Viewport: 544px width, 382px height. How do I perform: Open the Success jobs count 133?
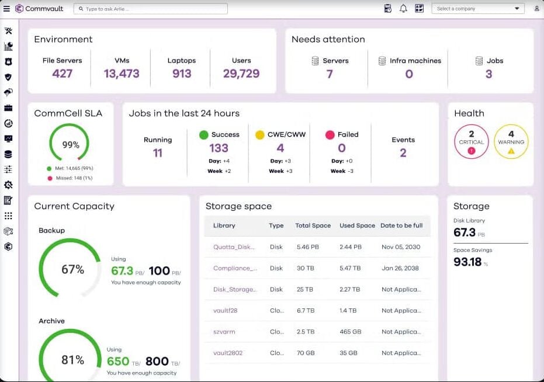pyautogui.click(x=219, y=148)
